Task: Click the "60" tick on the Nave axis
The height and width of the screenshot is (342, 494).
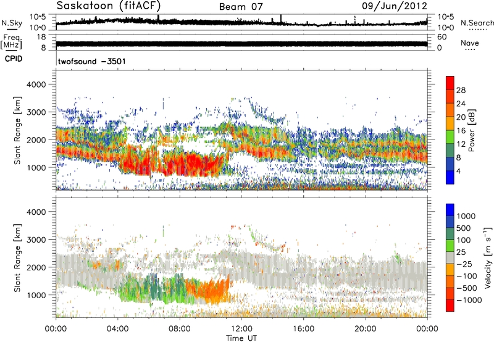Action: [x=442, y=37]
